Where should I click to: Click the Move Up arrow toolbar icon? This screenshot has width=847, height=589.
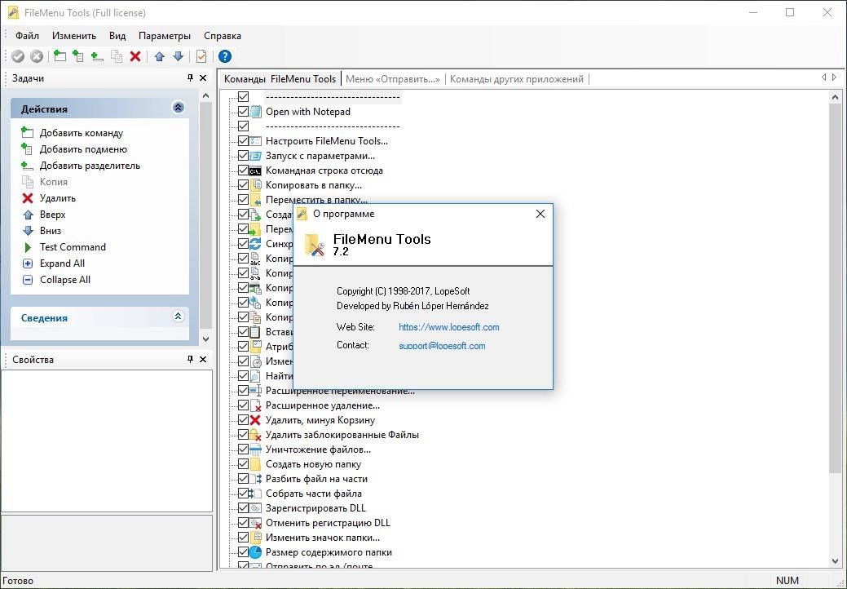point(159,56)
